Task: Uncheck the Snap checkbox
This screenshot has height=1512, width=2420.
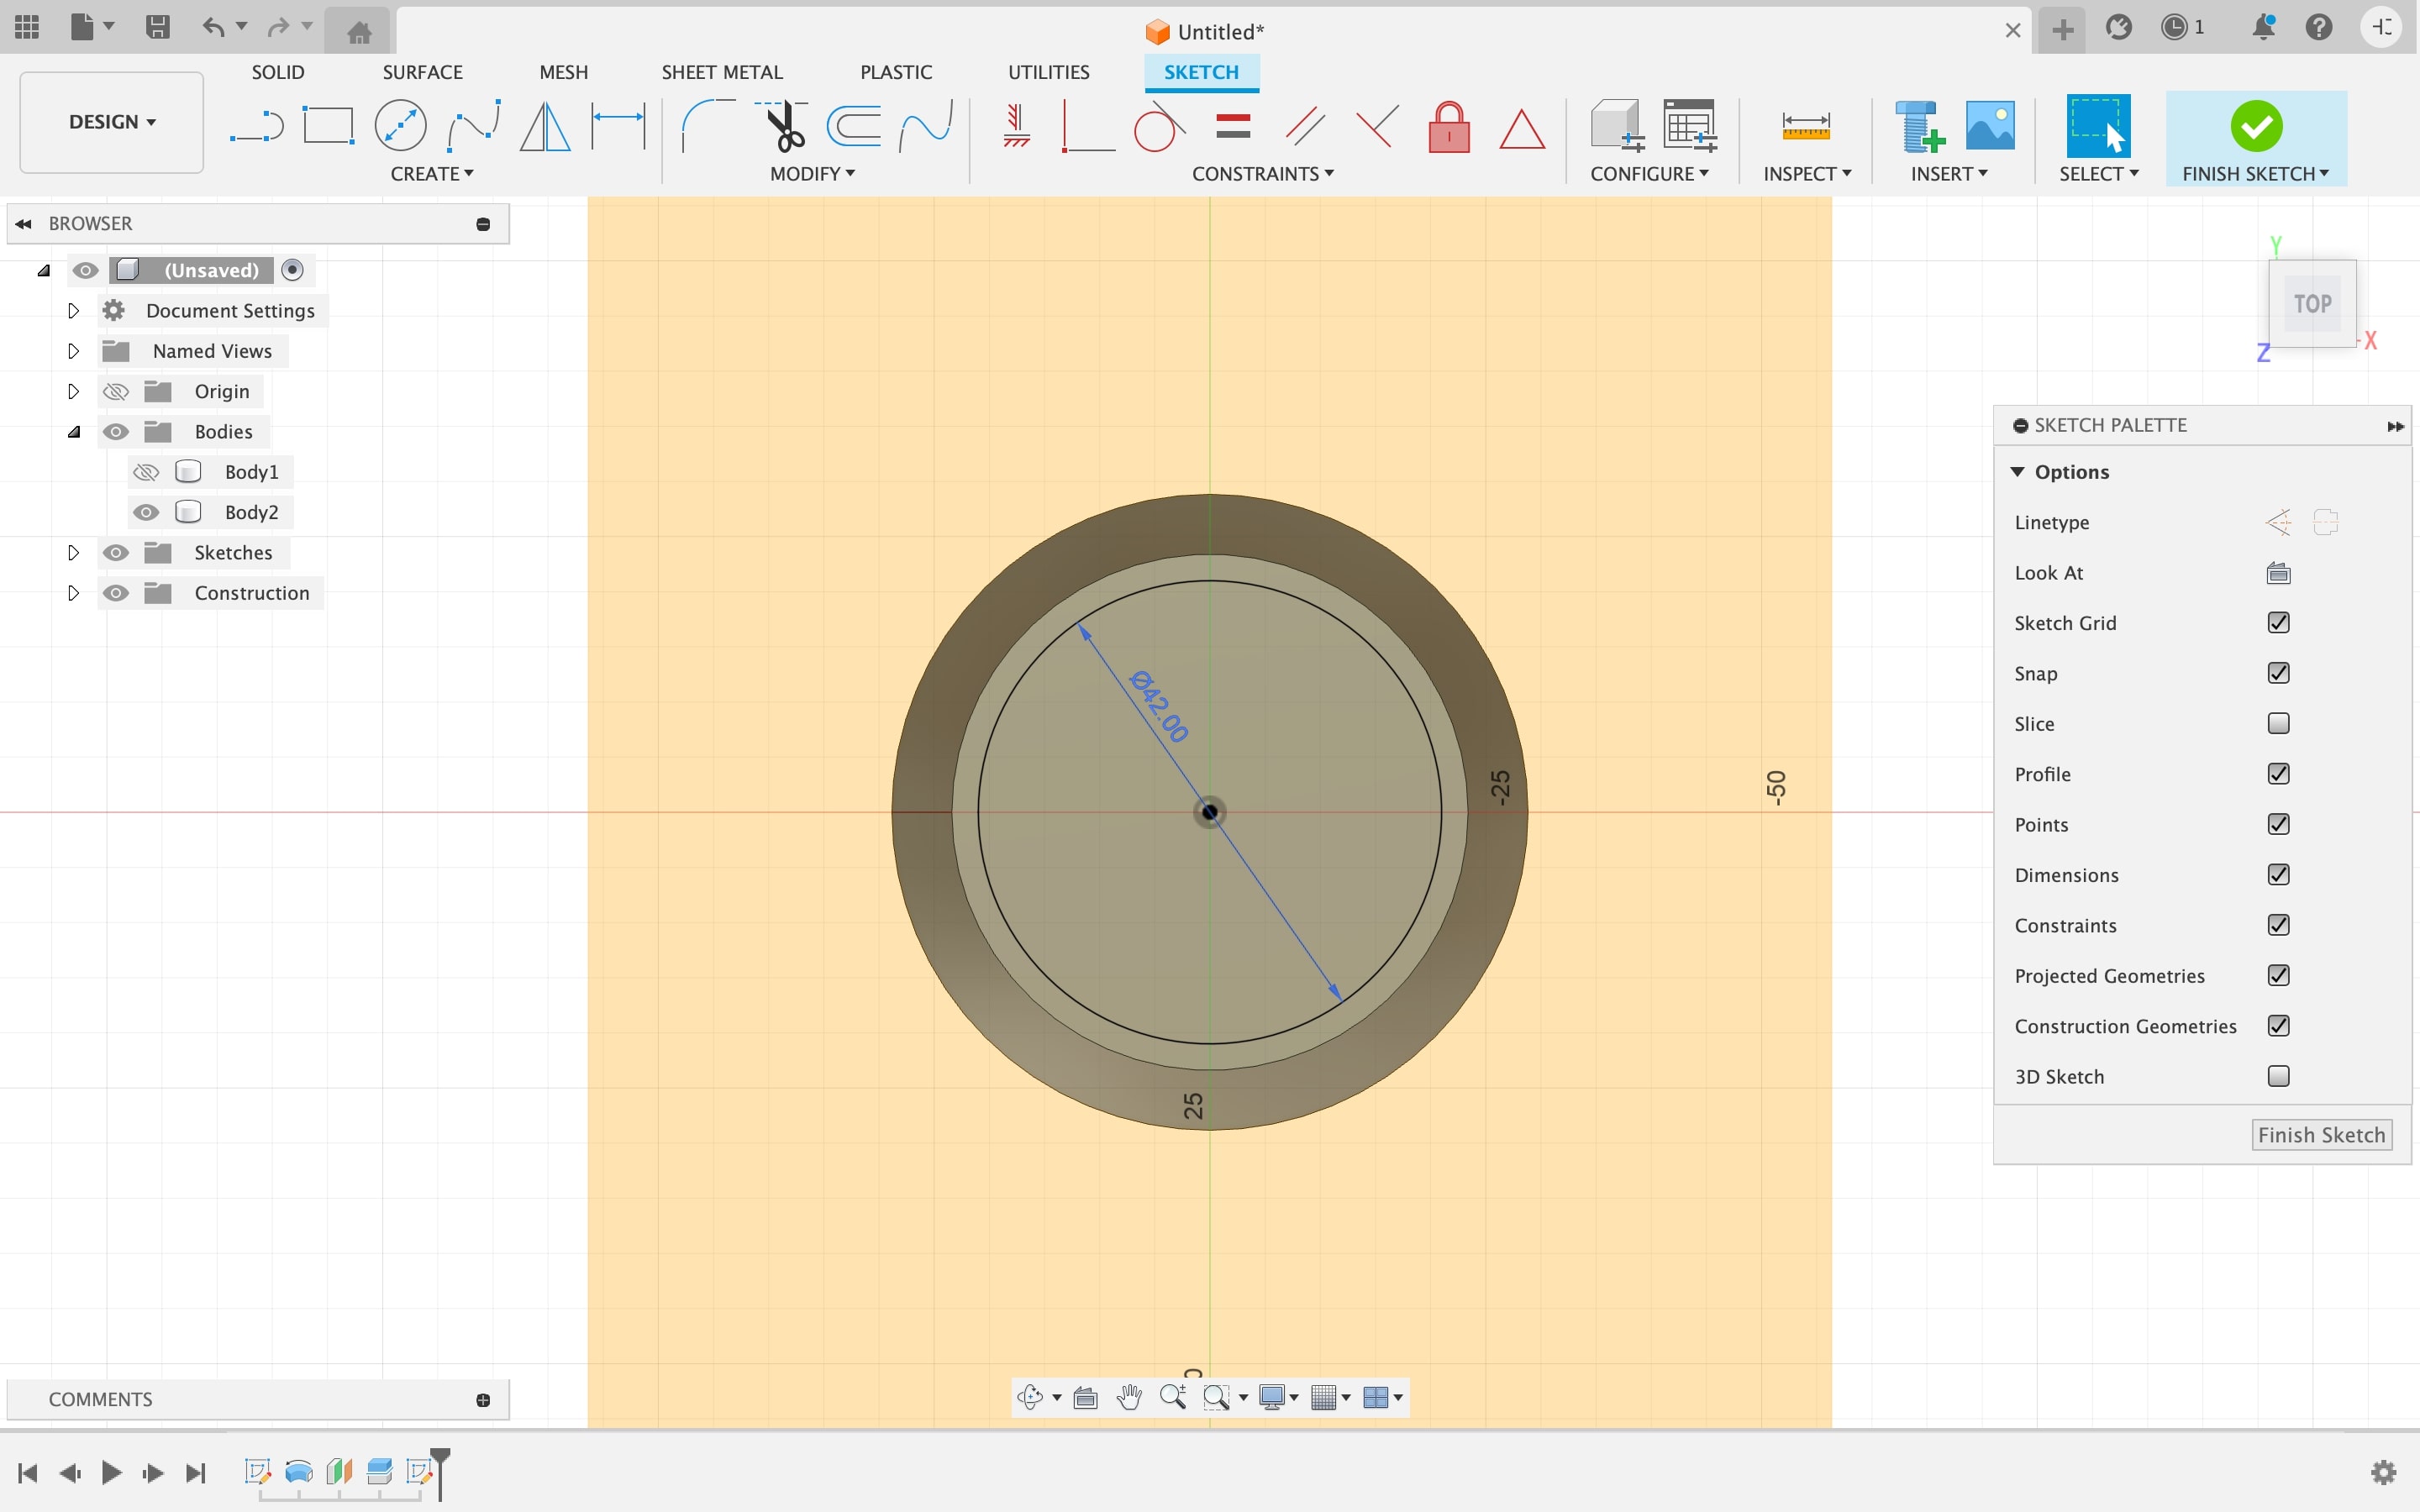Action: (2278, 673)
